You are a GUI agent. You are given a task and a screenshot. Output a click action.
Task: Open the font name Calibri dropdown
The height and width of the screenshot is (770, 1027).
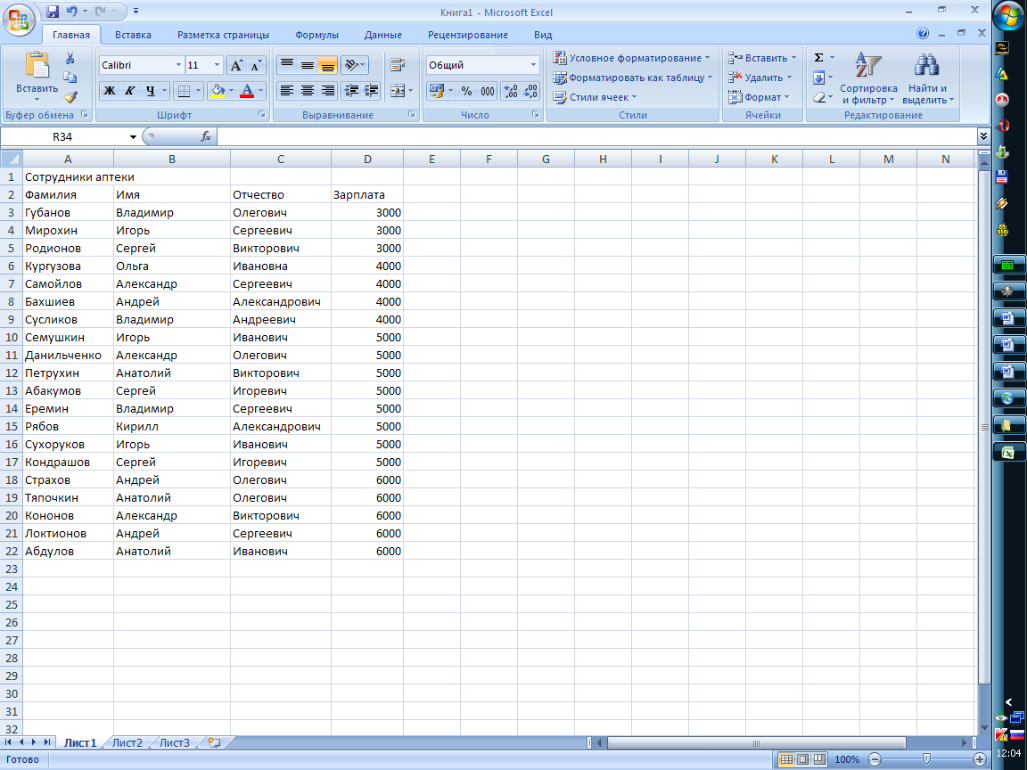coord(178,65)
